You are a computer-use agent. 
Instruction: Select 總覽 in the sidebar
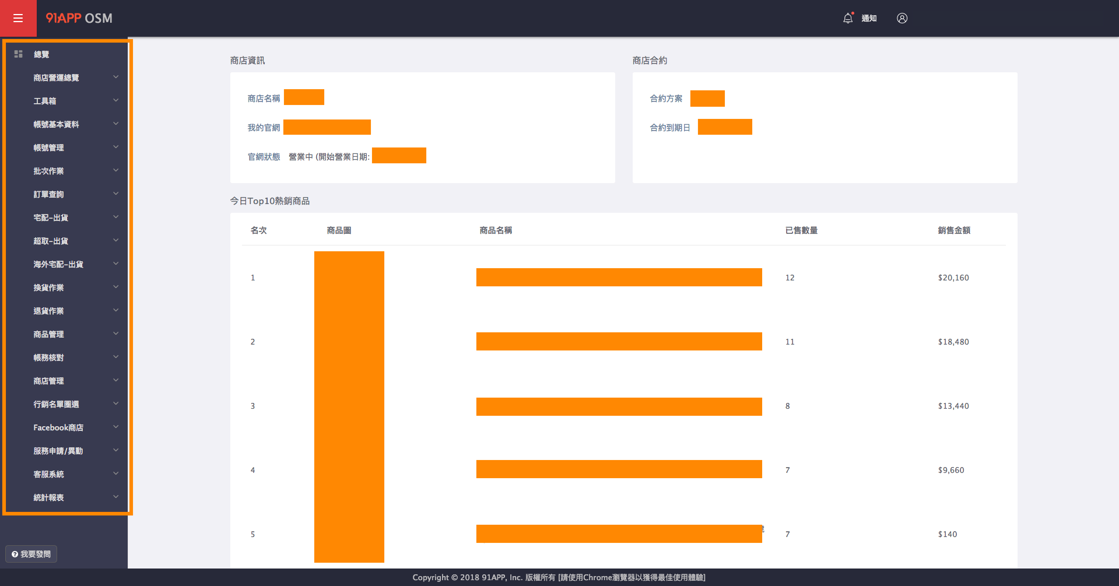coord(41,54)
